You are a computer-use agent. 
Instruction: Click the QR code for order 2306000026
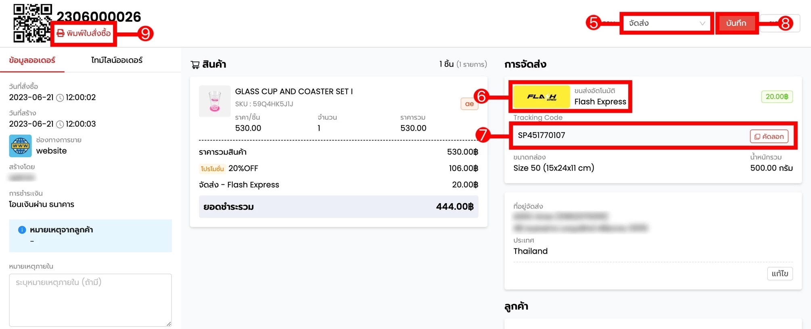[x=32, y=23]
